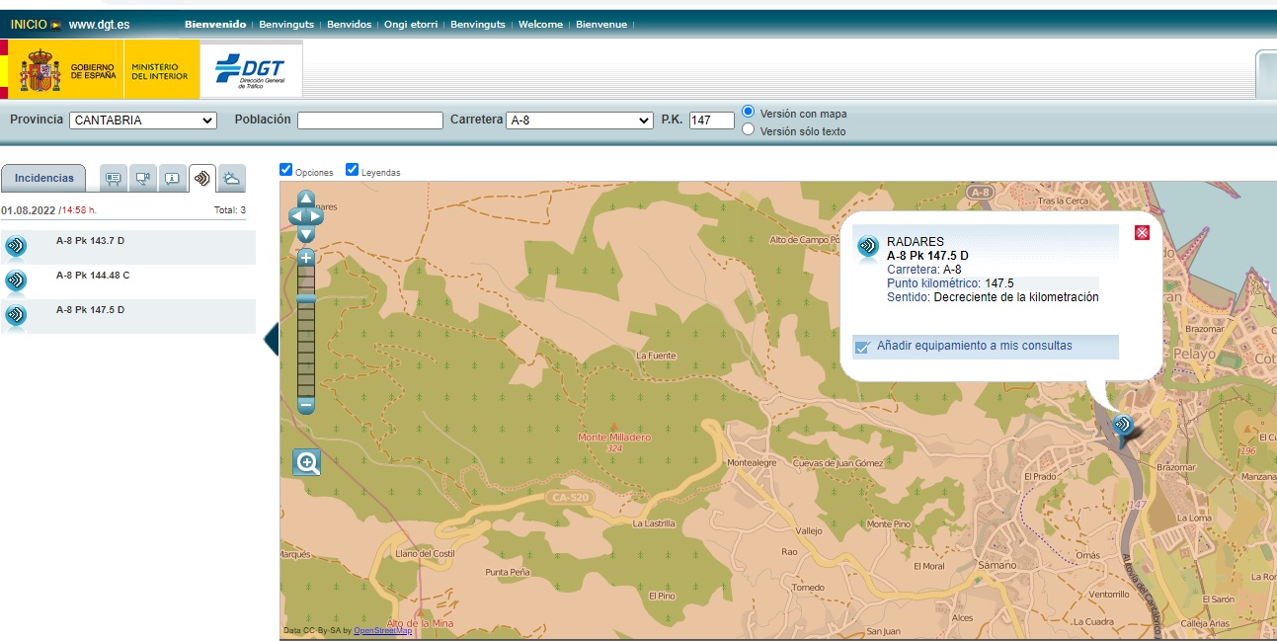Open the Provincia dropdown showing CANTABRIA
1277x641 pixels.
pyautogui.click(x=142, y=120)
